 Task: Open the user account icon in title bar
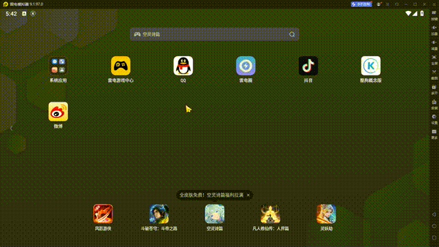point(379,4)
